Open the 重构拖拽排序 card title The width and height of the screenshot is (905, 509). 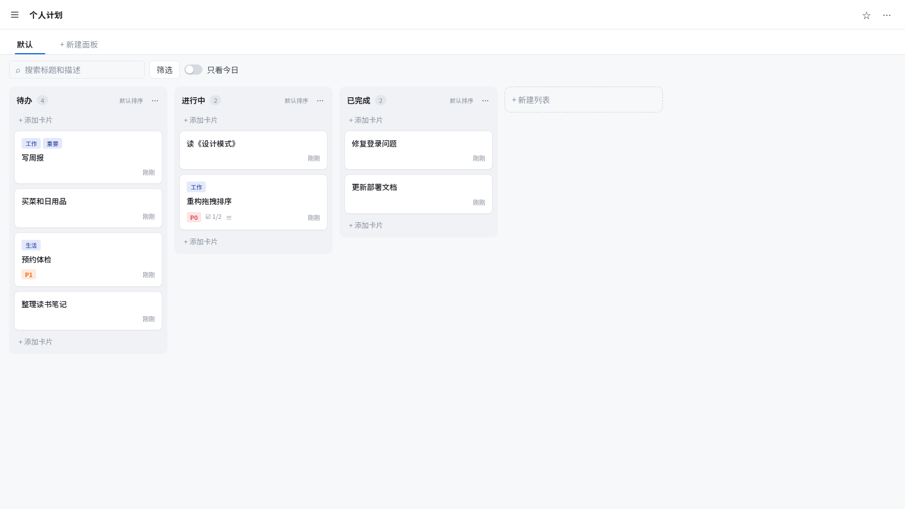209,201
